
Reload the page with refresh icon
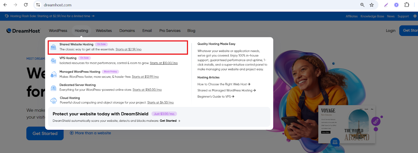[26, 5]
